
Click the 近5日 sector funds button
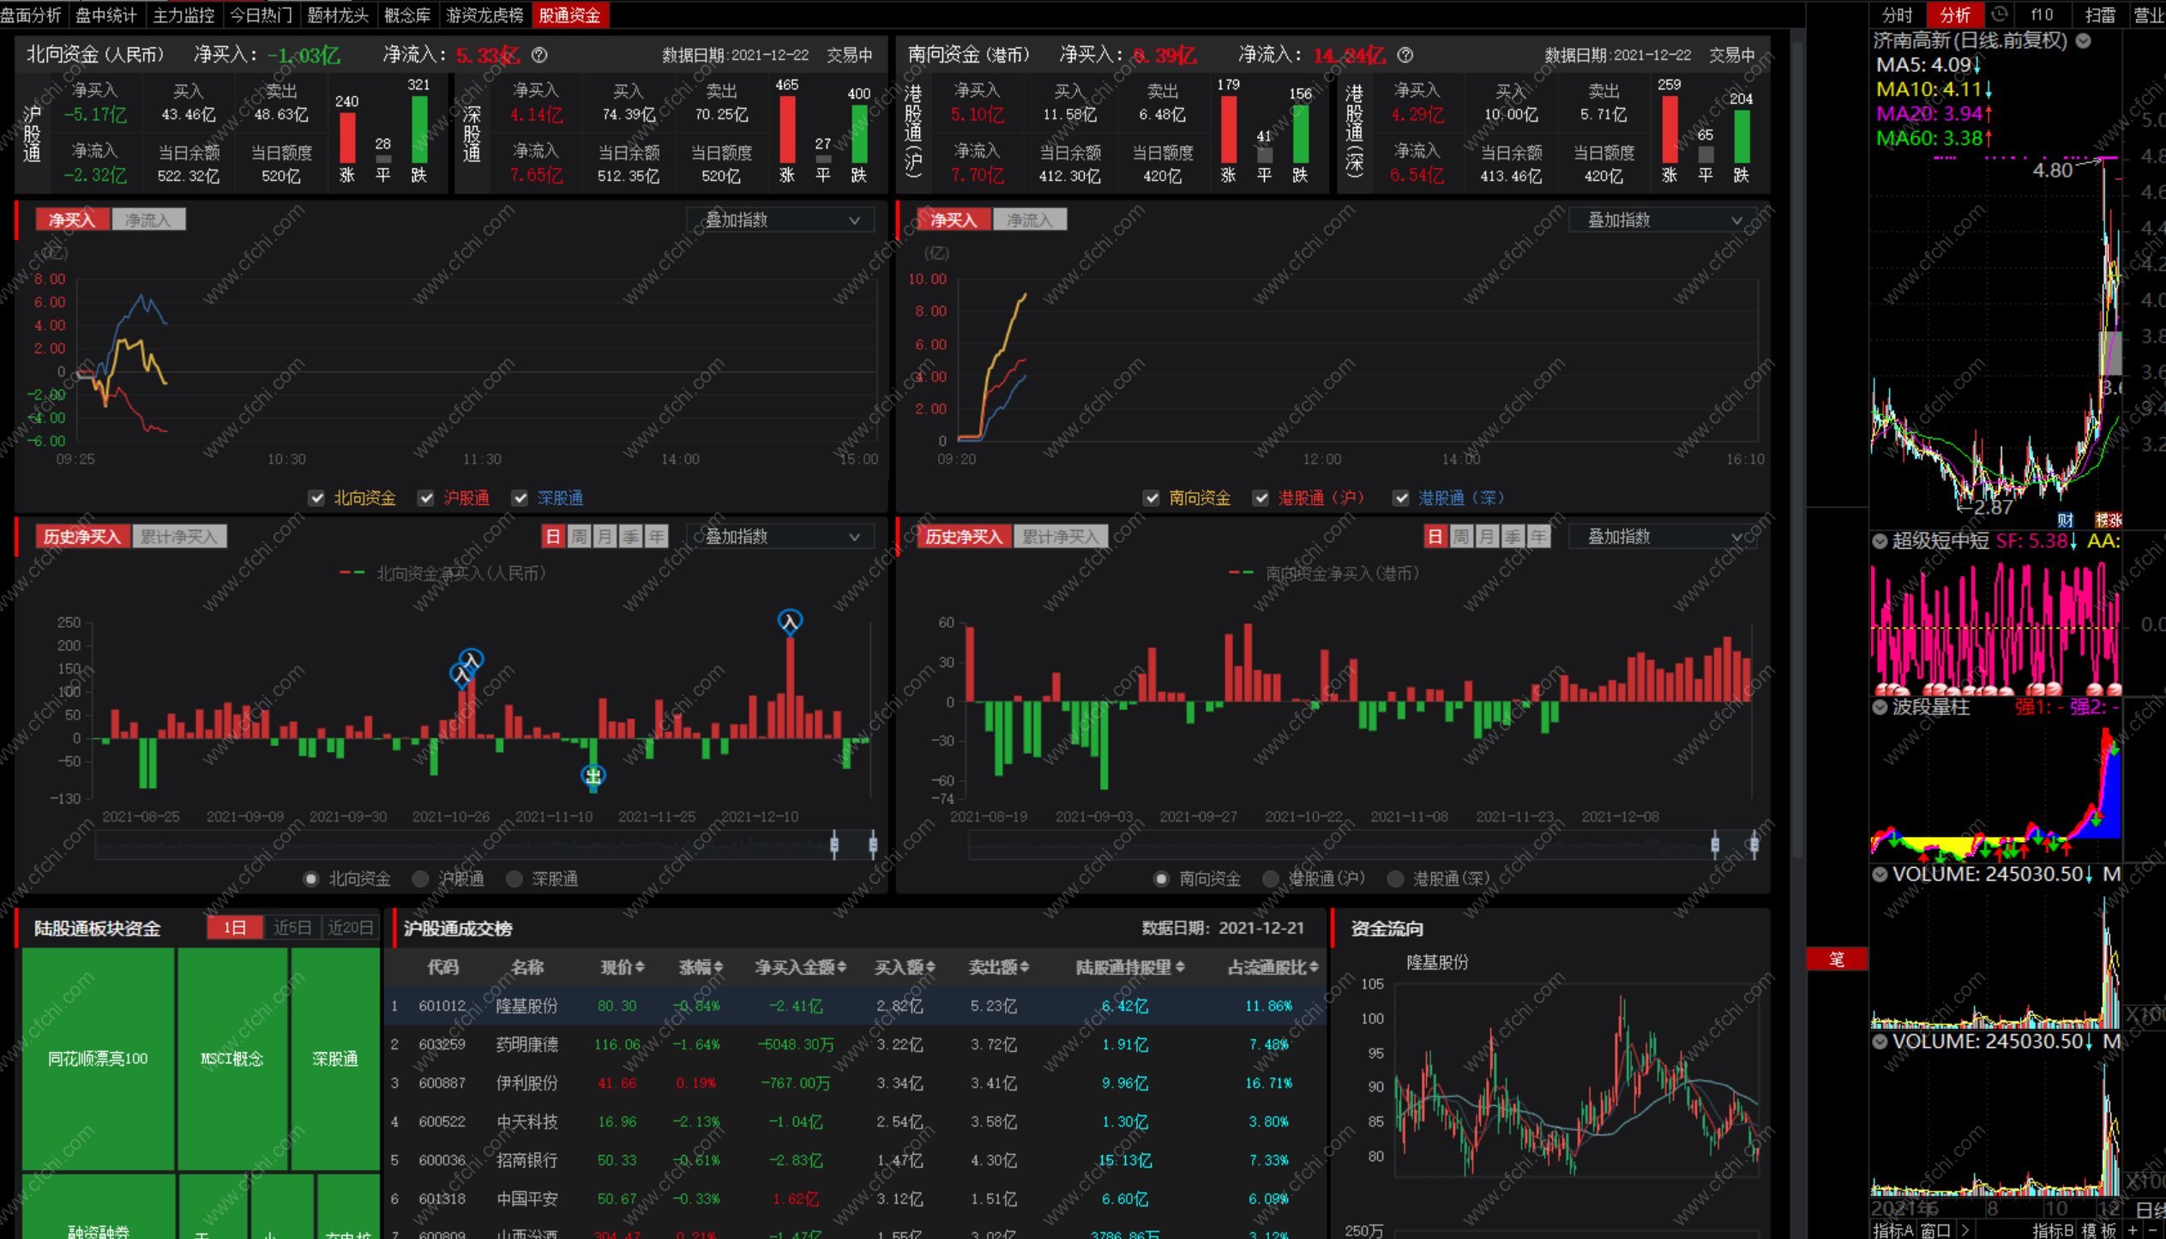pyautogui.click(x=292, y=928)
